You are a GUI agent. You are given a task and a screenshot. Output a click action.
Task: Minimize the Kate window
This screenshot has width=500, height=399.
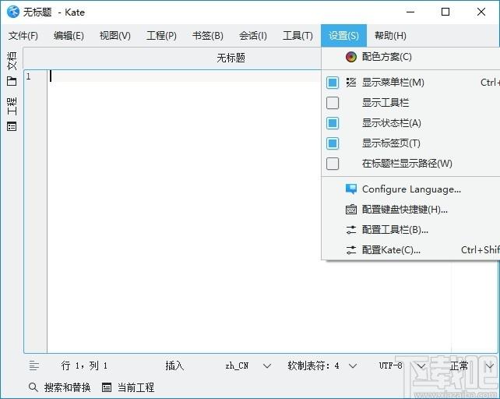click(x=410, y=12)
